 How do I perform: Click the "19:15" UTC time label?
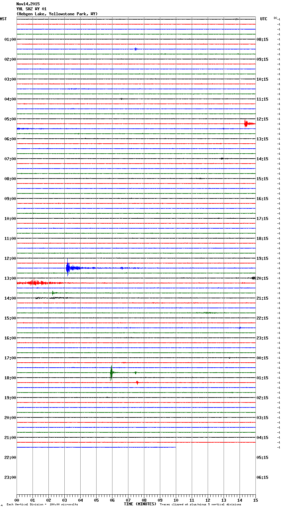click(x=262, y=258)
